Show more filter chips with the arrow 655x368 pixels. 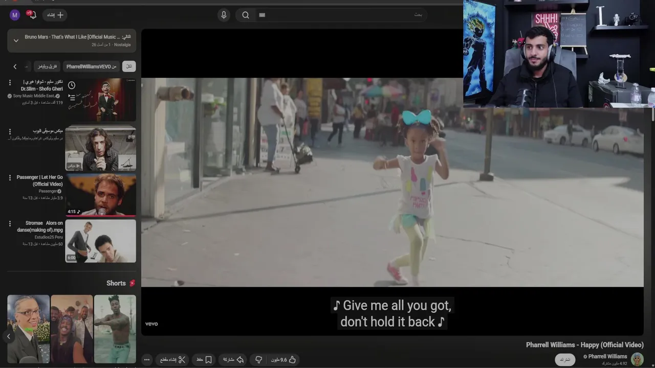15,66
